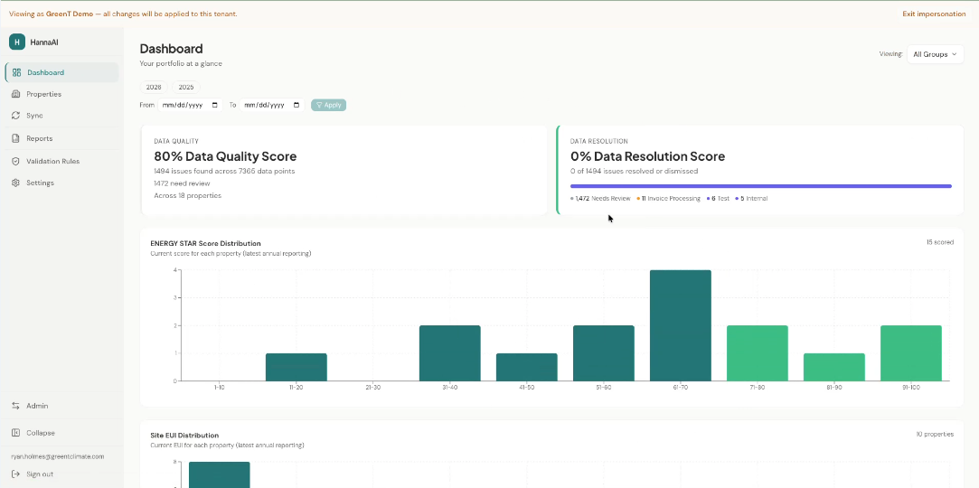This screenshot has width=979, height=488.
Task: Click the 71-80 light green bar
Action: pos(758,353)
